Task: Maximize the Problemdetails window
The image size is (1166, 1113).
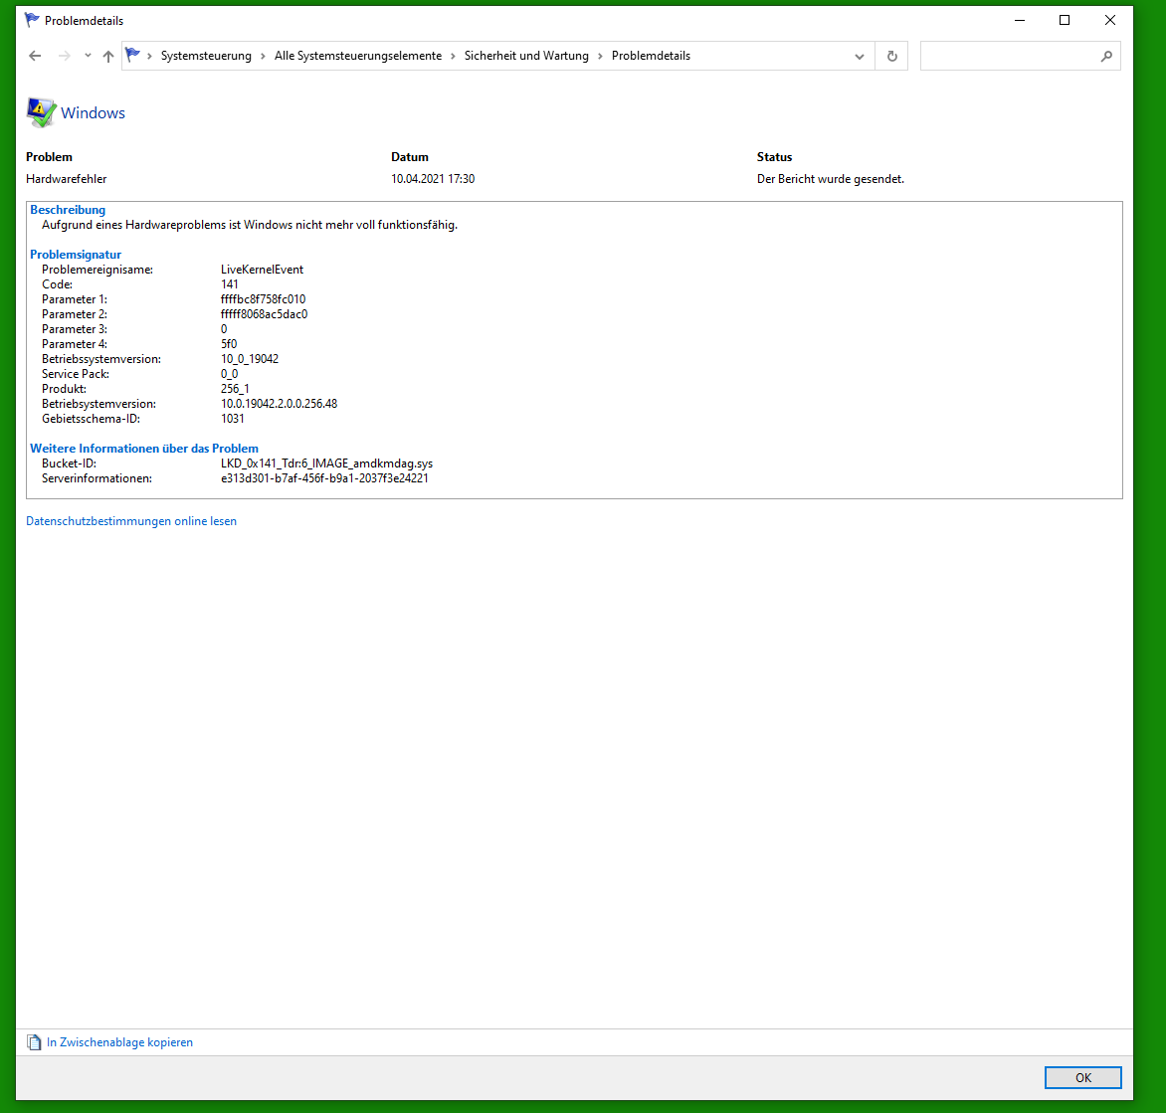Action: pos(1065,20)
